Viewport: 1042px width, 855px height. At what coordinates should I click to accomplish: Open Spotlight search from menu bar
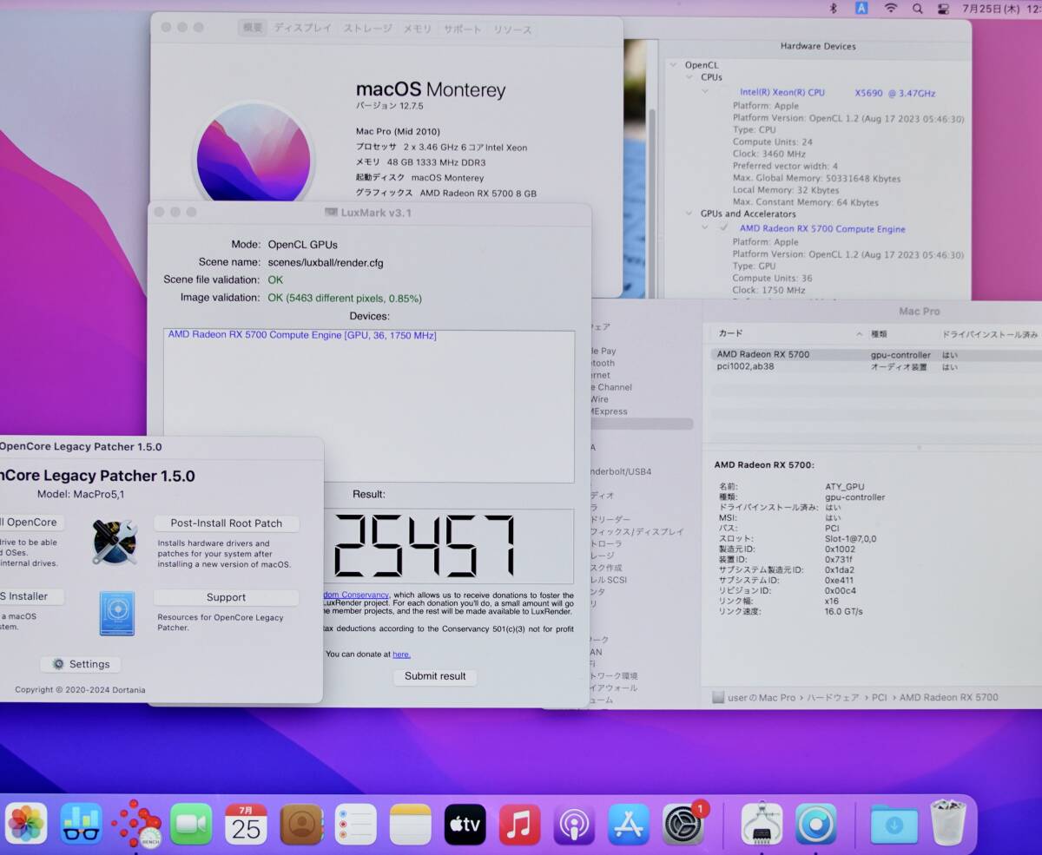pyautogui.click(x=918, y=8)
